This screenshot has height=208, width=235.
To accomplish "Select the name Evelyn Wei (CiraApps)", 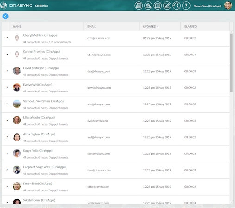I will pos(38,85).
